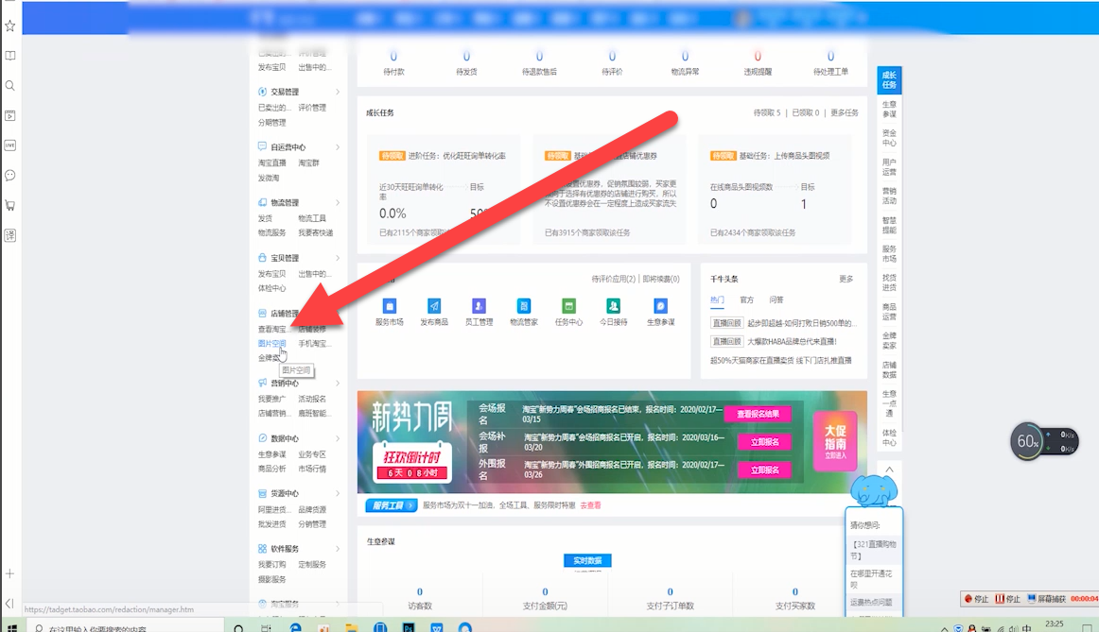Click the 今日接待 icon
This screenshot has width=1099, height=632.
coord(614,306)
